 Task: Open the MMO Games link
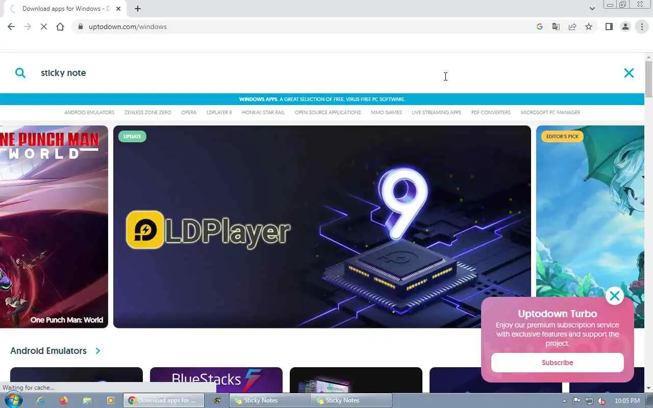386,112
